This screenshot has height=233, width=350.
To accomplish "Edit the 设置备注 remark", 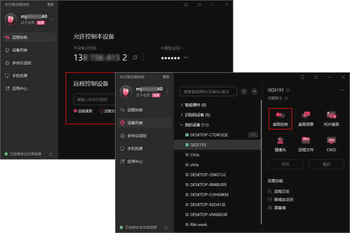I will (286, 98).
